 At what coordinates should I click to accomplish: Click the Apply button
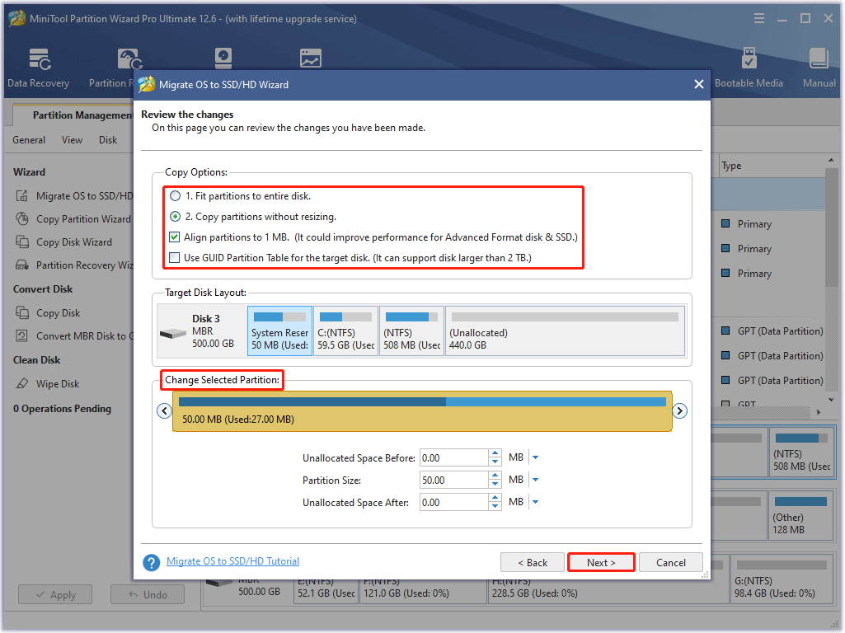55,595
